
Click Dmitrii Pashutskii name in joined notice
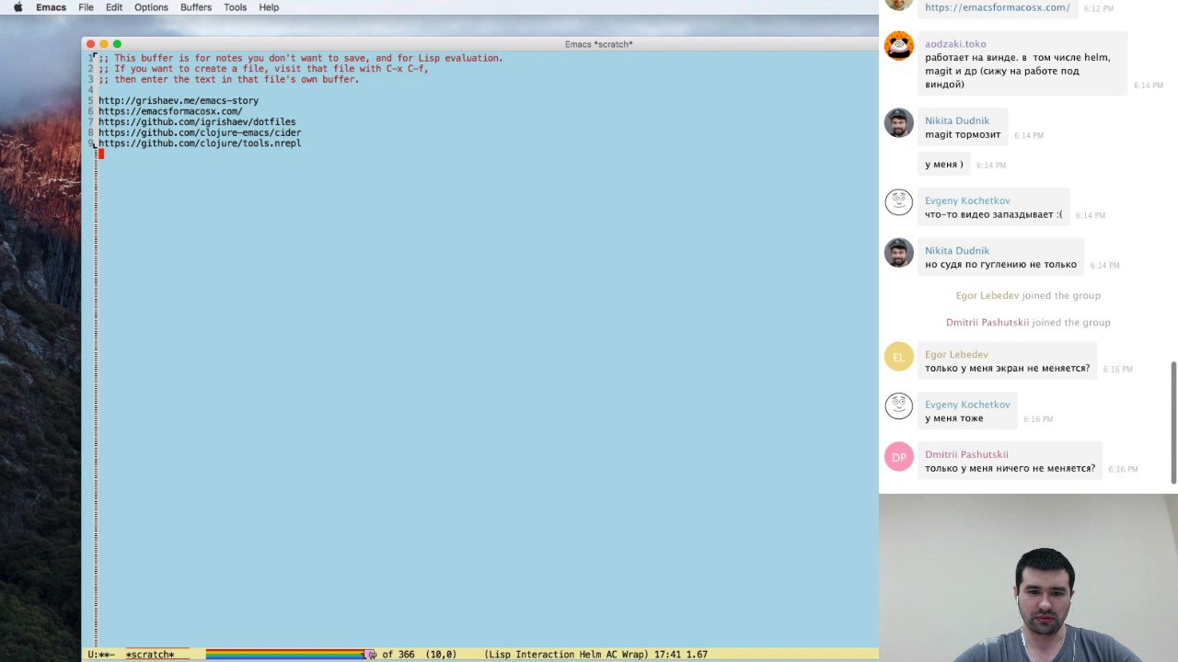click(987, 323)
